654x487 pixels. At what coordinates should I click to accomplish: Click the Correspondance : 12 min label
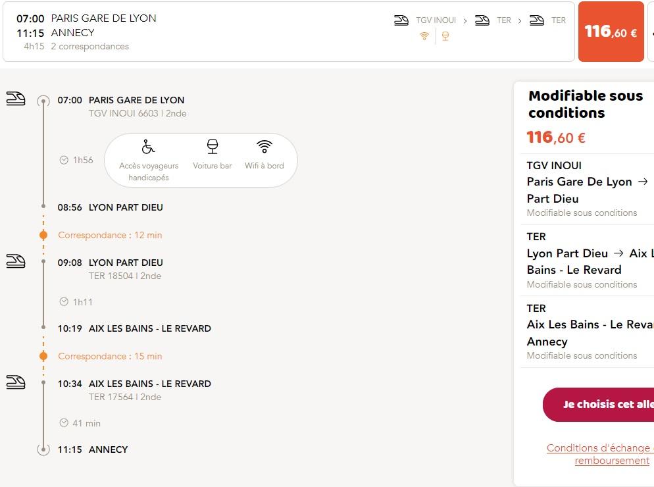(110, 236)
